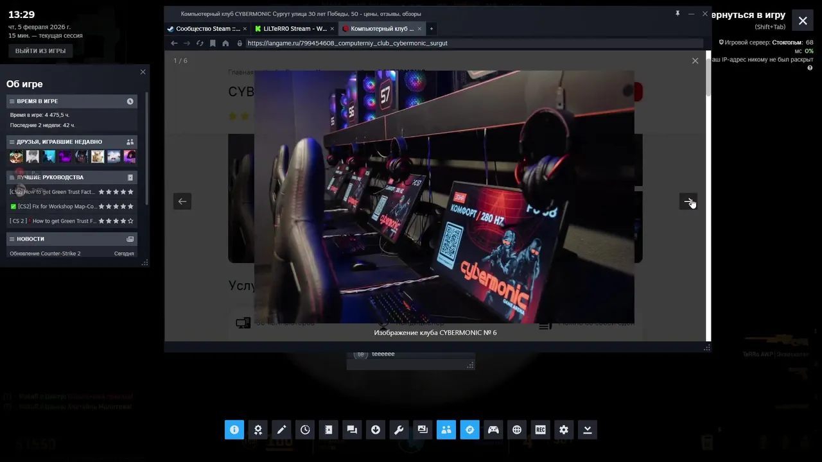Image resolution: width=822 pixels, height=462 pixels.
Task: Click the browser window resize grip
Action: (707, 347)
